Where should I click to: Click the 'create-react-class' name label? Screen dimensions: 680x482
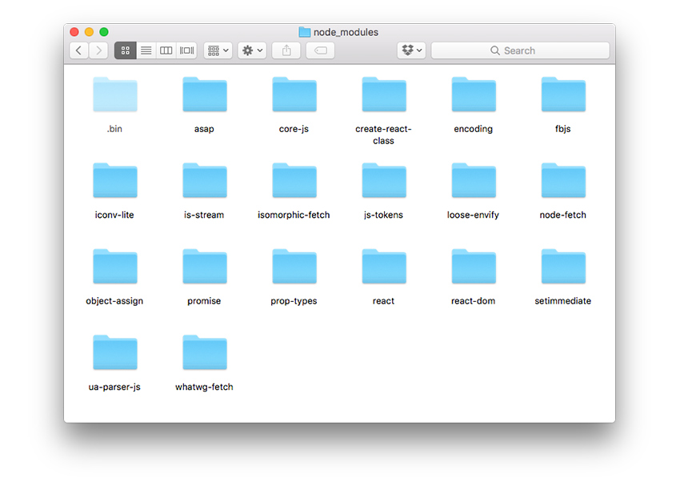pos(383,135)
